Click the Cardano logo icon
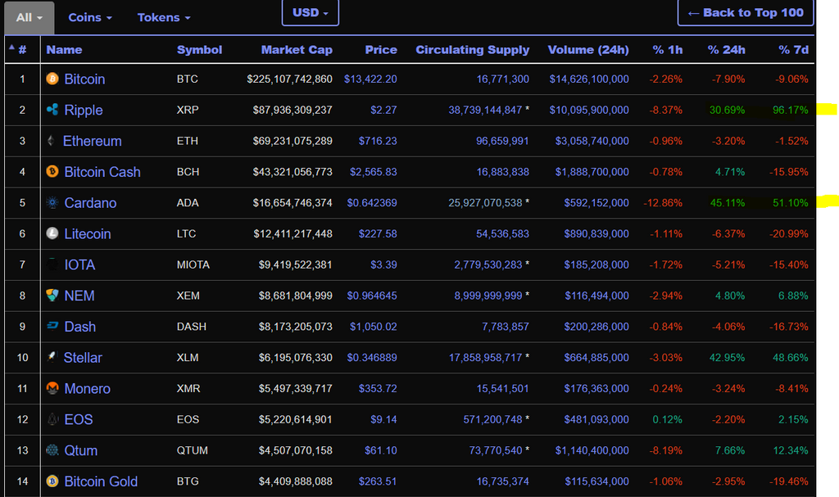Screen dimensions: 839x497 pyautogui.click(x=52, y=202)
